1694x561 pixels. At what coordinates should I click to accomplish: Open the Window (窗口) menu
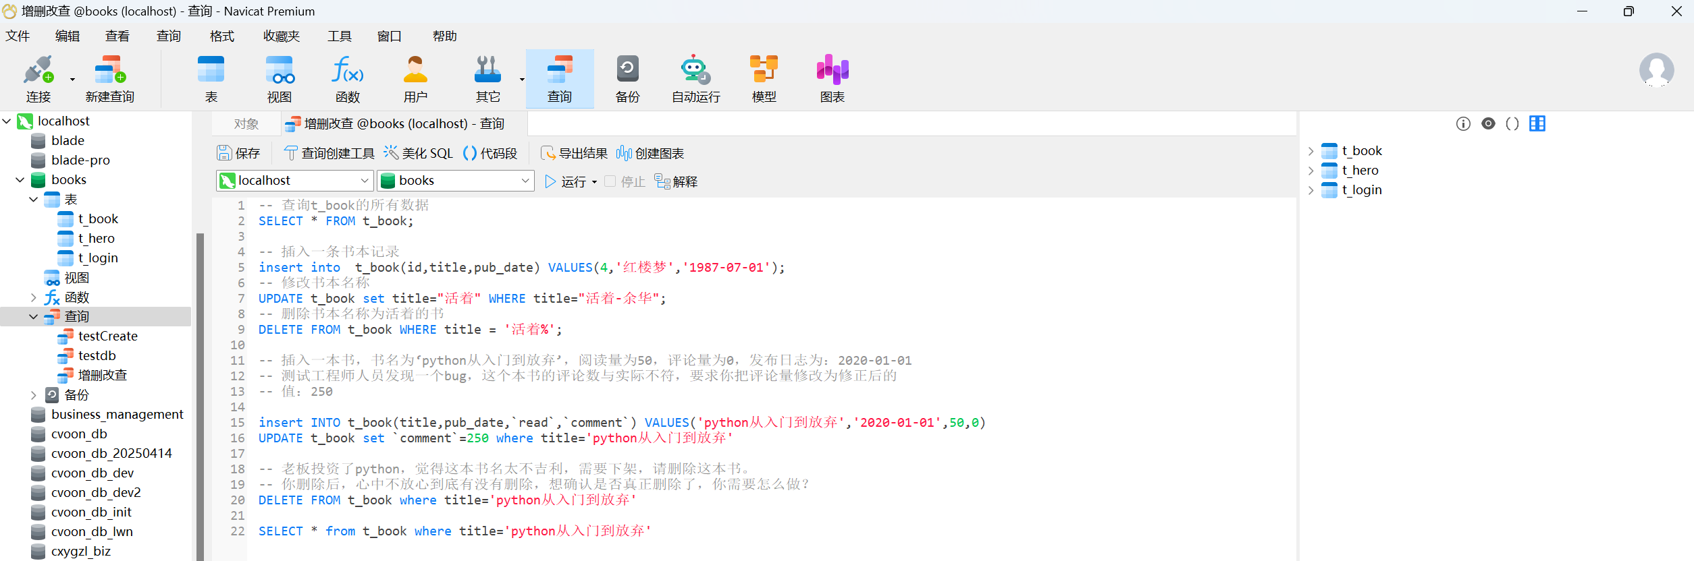coord(389,36)
